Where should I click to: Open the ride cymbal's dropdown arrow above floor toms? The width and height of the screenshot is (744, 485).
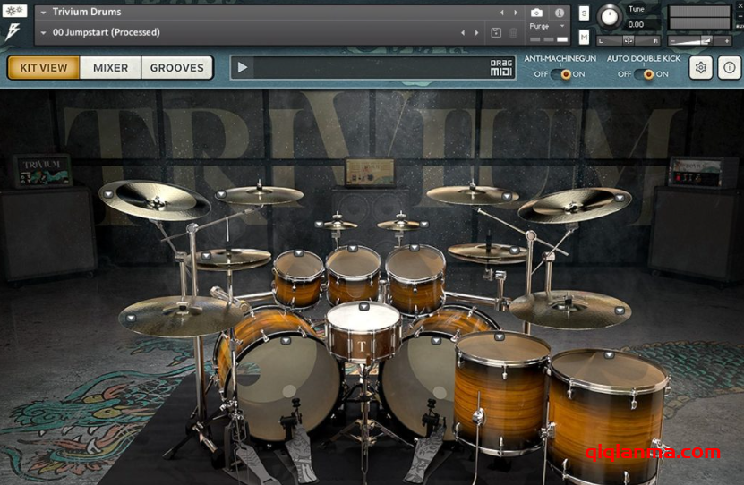(514, 251)
